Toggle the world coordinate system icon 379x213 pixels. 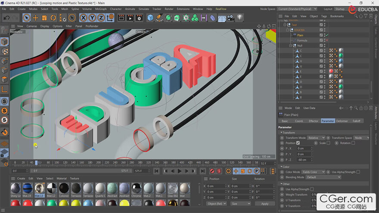110,18
